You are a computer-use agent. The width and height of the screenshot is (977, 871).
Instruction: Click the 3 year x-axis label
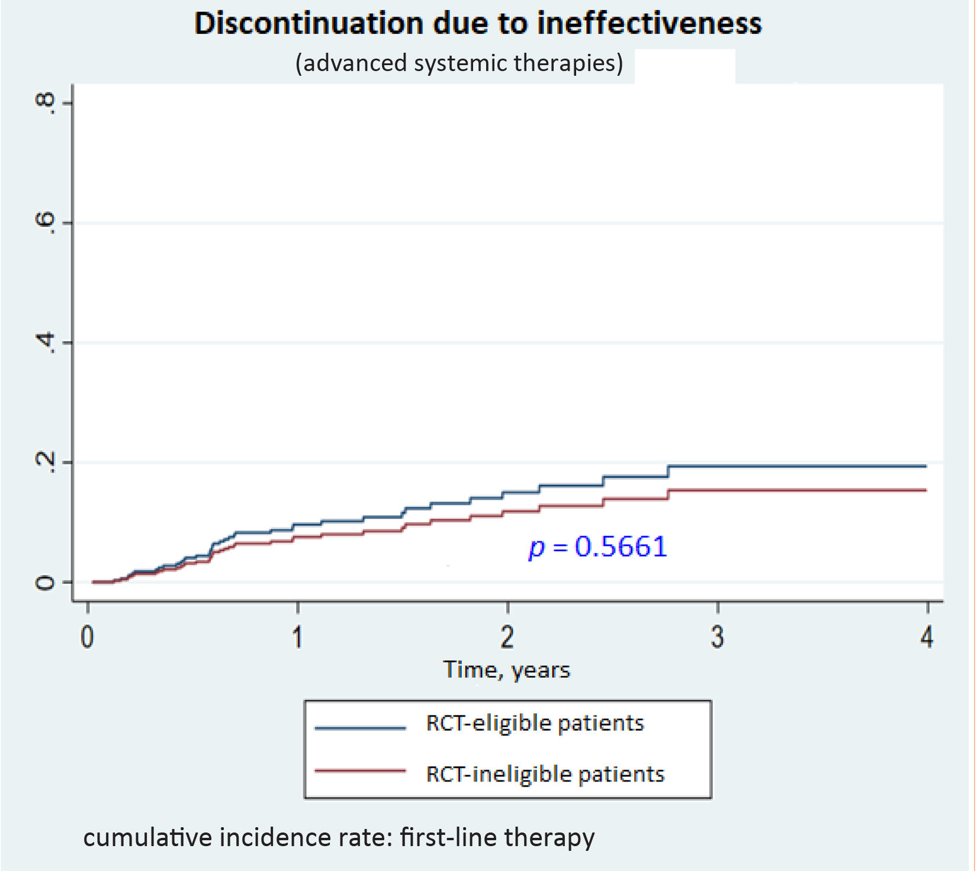pos(717,637)
